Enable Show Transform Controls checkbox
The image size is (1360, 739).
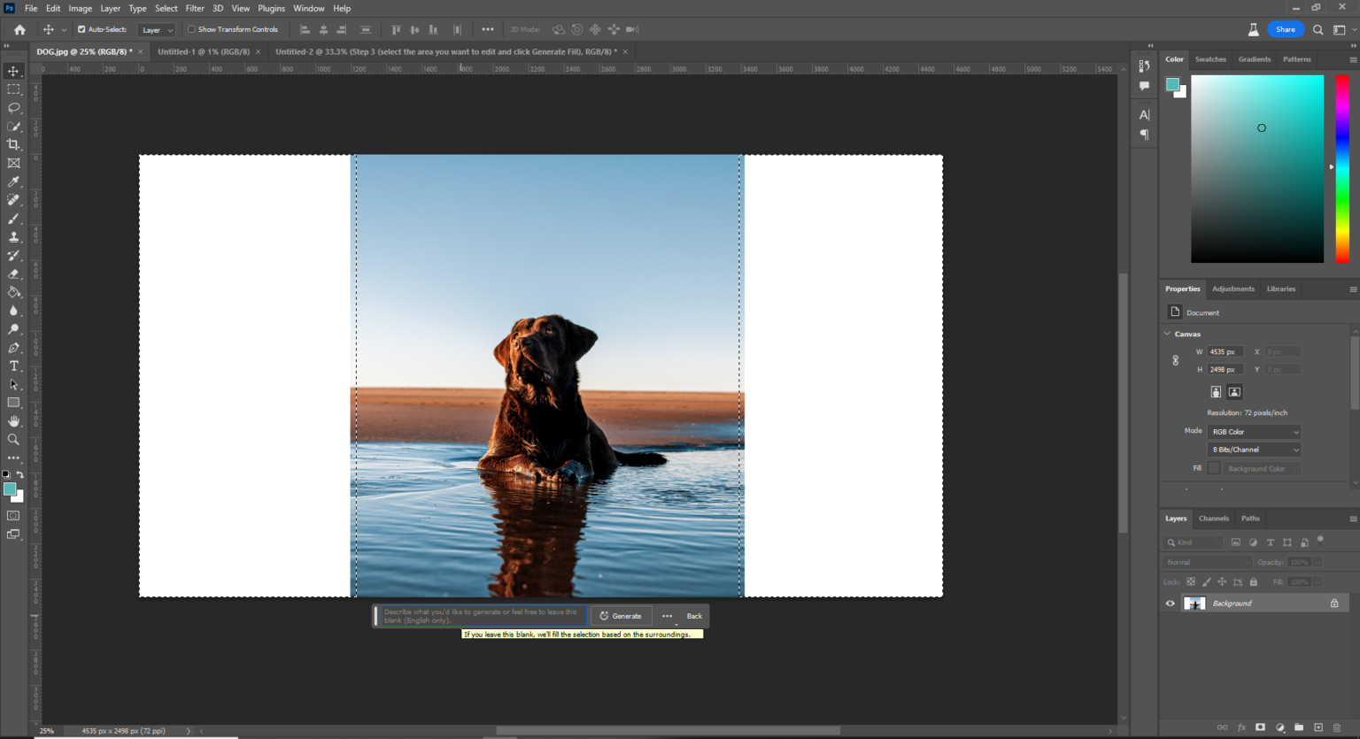pos(191,29)
